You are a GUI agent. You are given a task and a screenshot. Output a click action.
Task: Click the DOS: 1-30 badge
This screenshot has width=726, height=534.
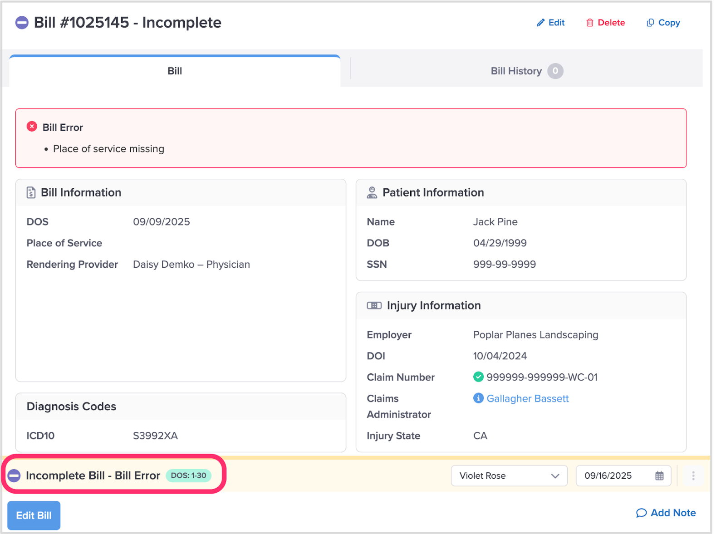click(188, 475)
